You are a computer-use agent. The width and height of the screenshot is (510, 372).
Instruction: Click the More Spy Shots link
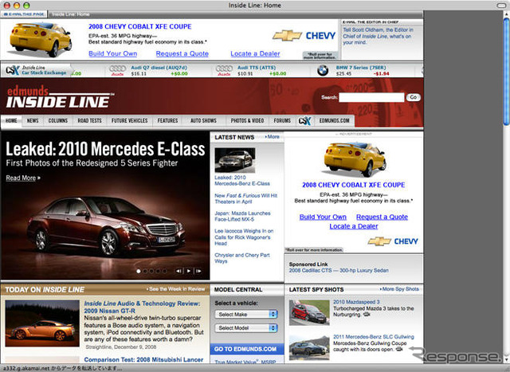click(399, 288)
